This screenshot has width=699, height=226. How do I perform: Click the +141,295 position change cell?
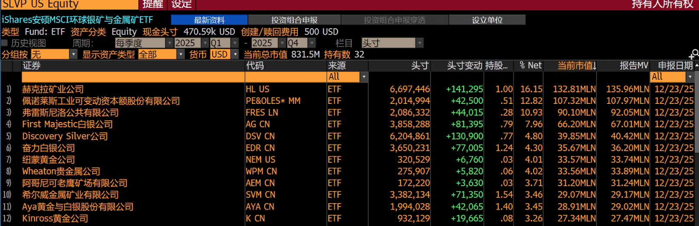point(464,89)
